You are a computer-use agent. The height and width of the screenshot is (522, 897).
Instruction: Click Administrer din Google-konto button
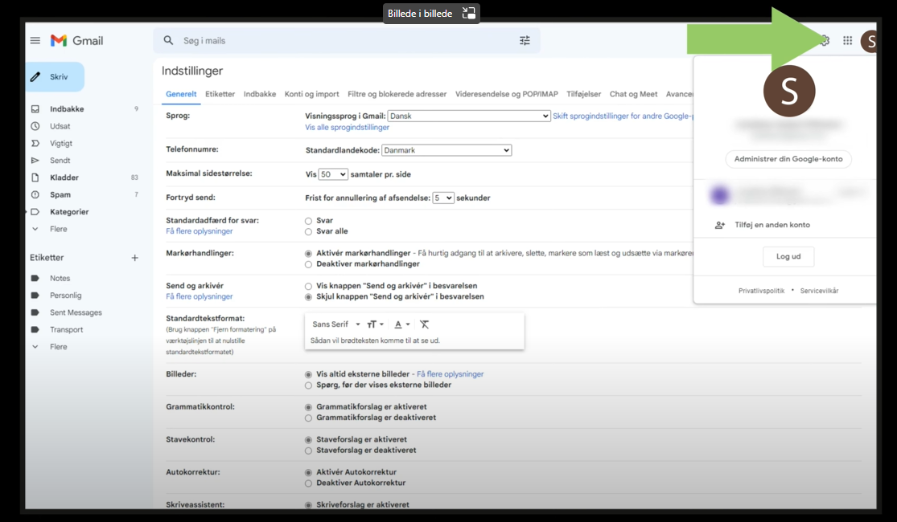pyautogui.click(x=788, y=159)
